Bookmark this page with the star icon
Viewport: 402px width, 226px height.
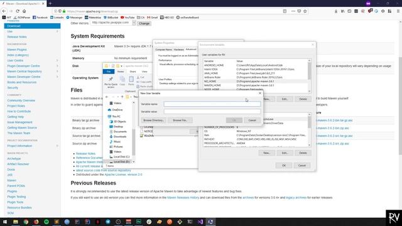tap(305, 11)
